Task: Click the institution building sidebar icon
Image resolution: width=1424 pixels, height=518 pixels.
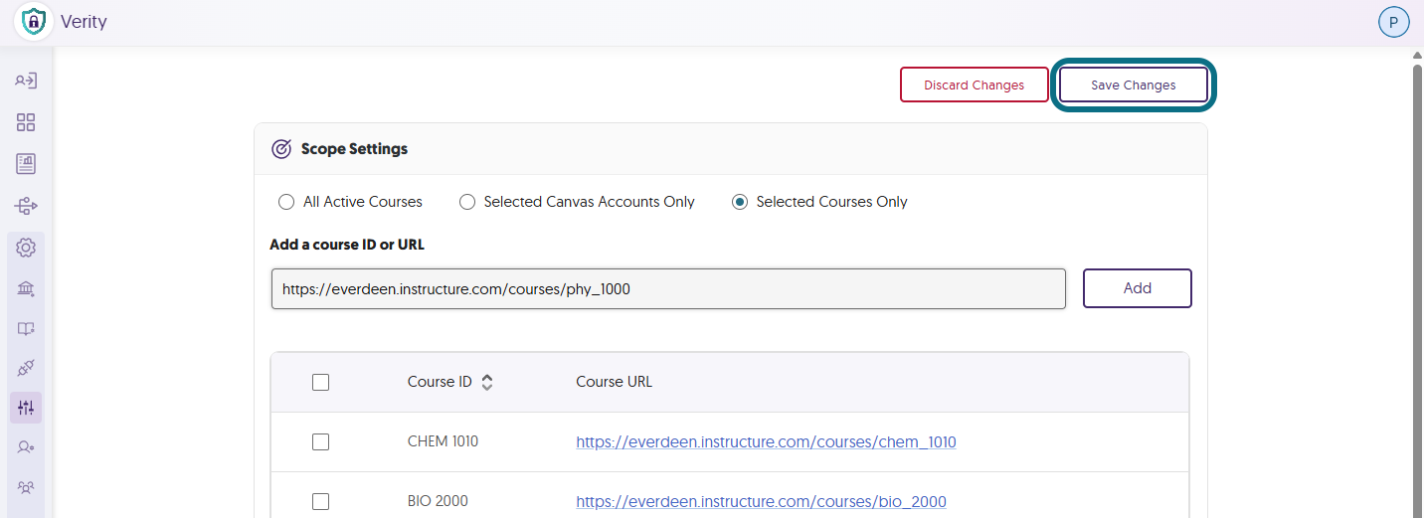Action: tap(26, 289)
